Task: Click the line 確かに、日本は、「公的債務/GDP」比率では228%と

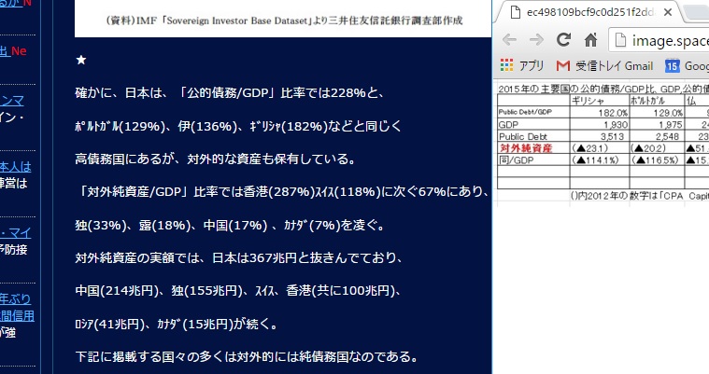Action: pos(230,93)
